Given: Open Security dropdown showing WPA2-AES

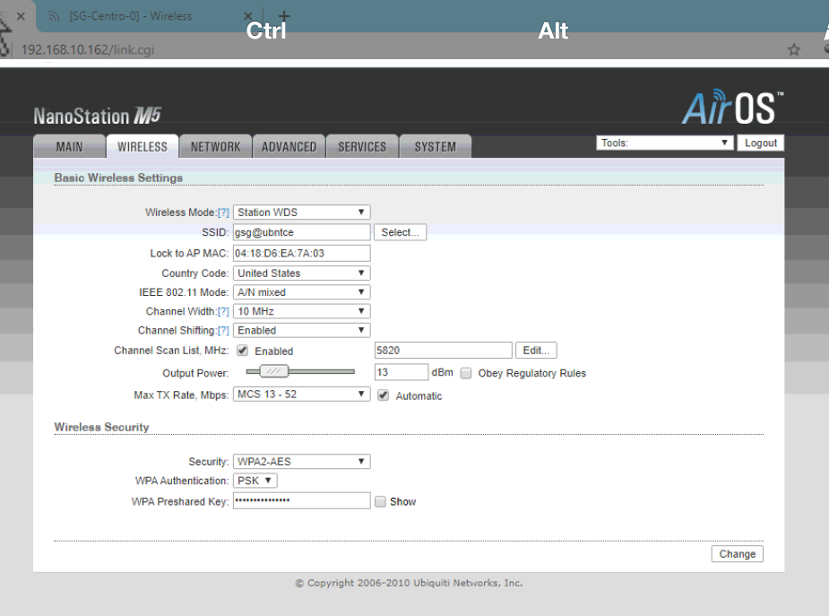Looking at the screenshot, I should coord(301,462).
